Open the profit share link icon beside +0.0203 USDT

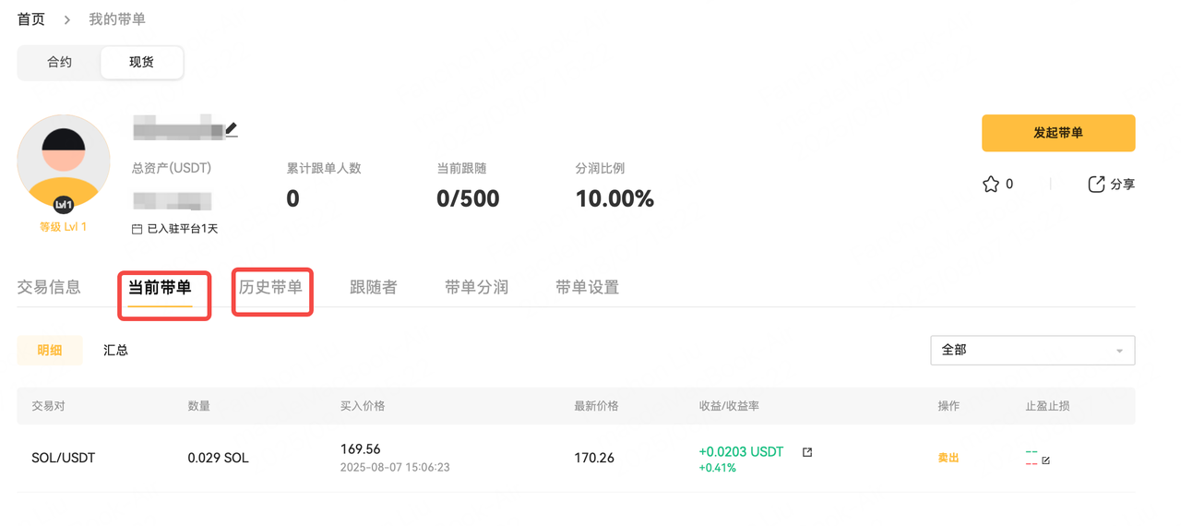point(807,452)
